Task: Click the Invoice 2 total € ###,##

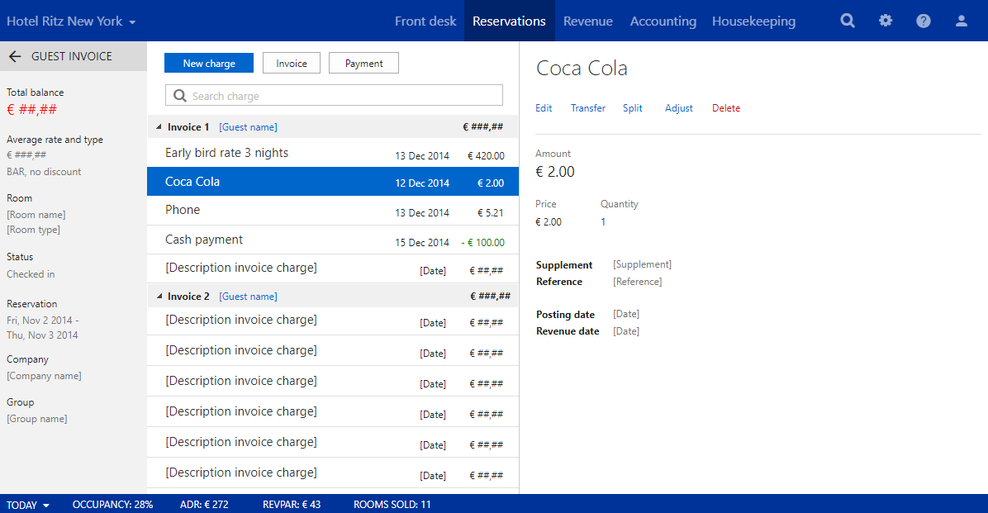Action: 490,297
